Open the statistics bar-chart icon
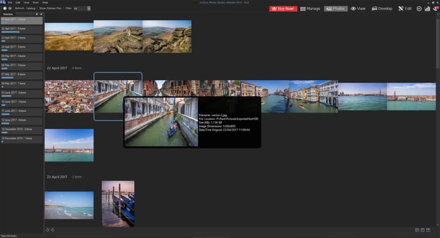The height and width of the screenshot is (238, 440). pos(427,9)
